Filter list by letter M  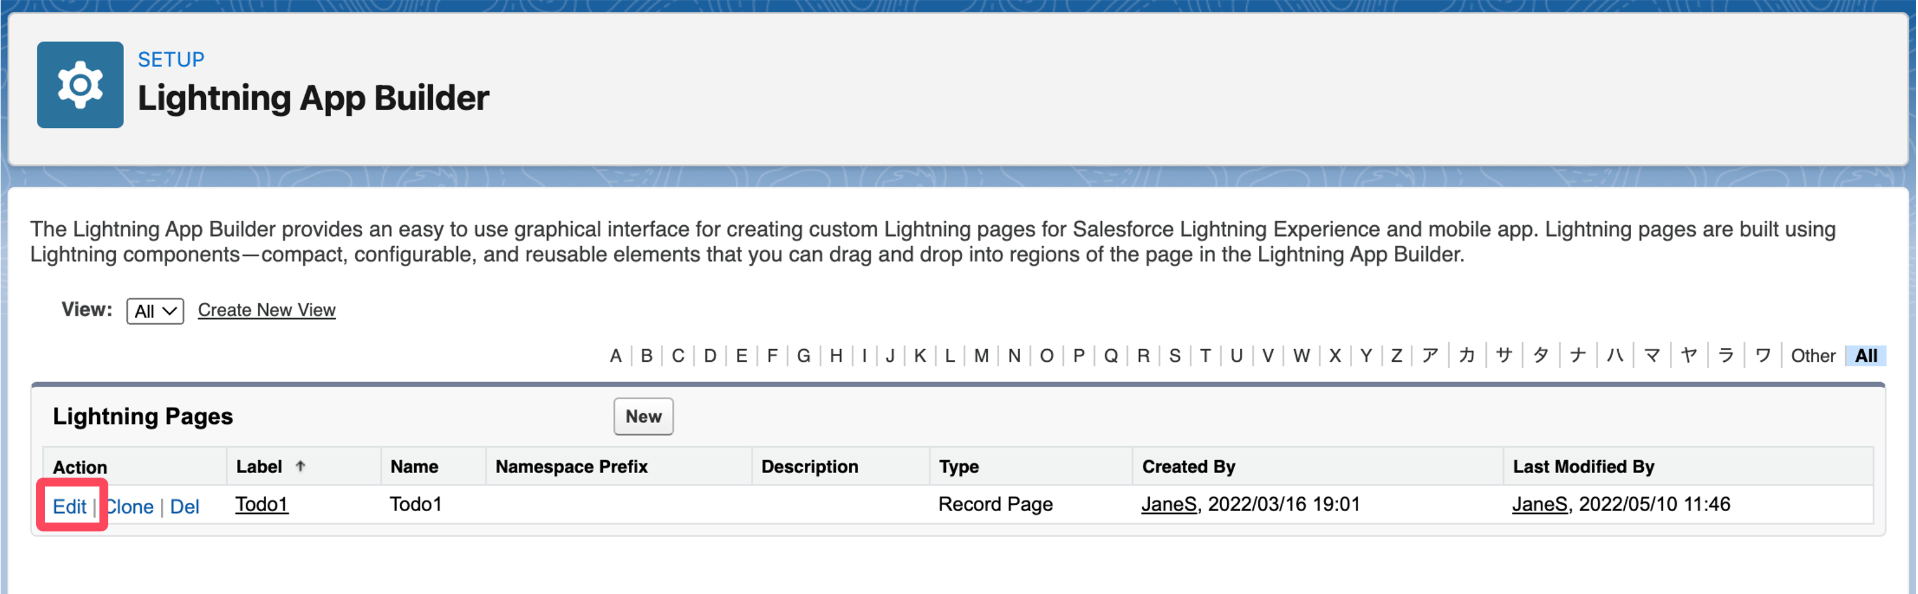pyautogui.click(x=981, y=356)
